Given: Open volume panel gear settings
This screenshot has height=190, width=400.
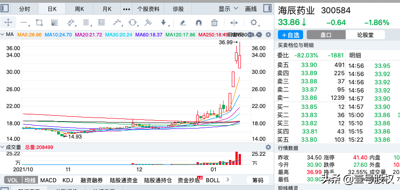Looking at the screenshot, I should (268, 147).
